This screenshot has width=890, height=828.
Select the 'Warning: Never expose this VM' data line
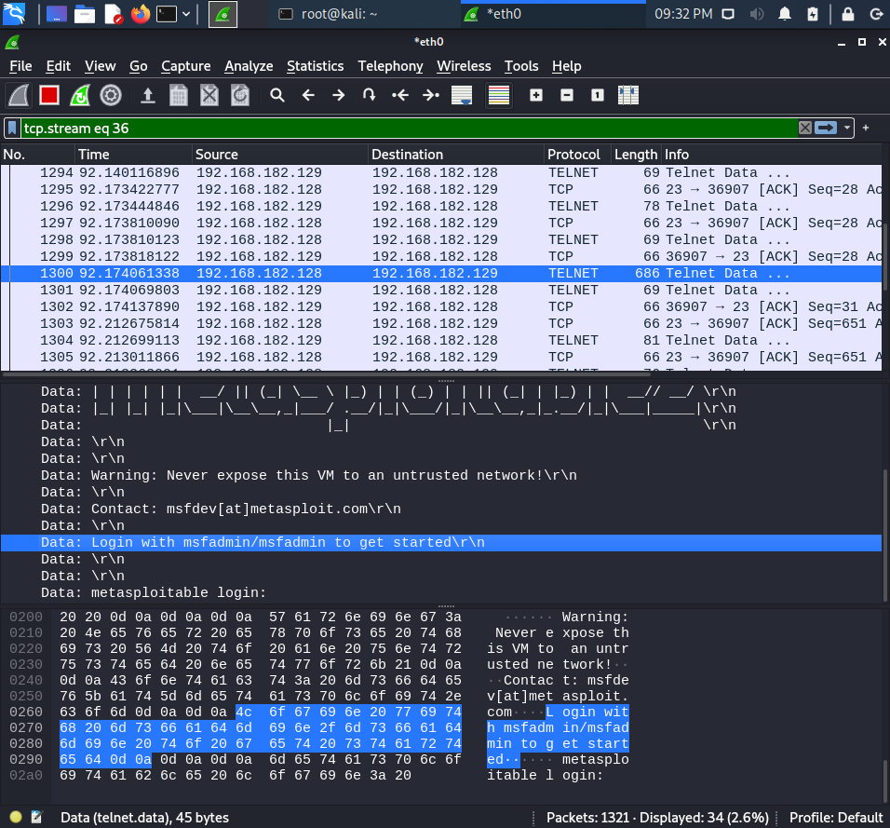(x=441, y=475)
